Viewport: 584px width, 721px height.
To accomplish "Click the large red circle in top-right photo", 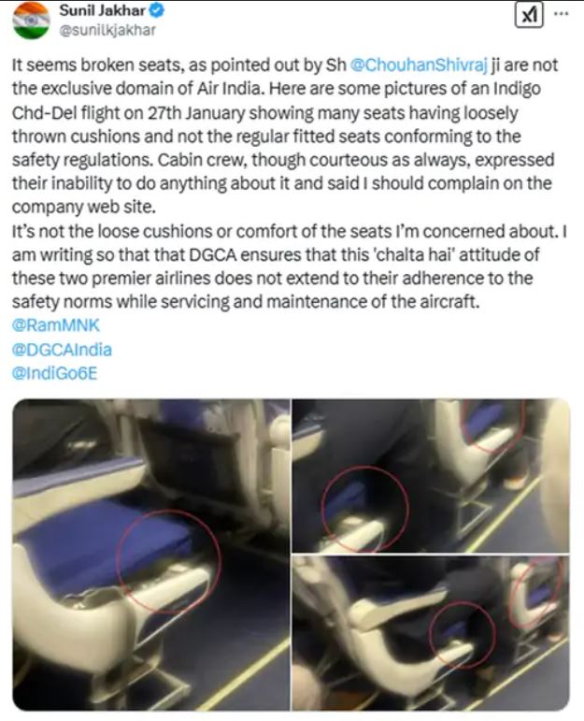I will point(364,509).
